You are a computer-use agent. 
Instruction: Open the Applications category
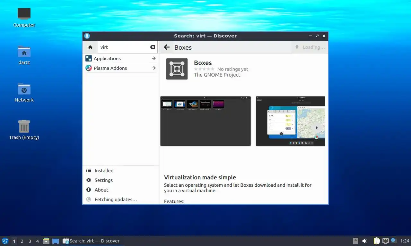point(121,58)
